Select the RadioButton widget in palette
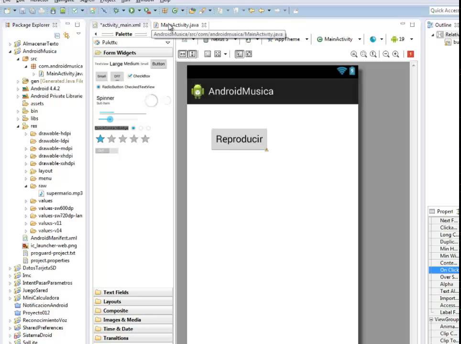The width and height of the screenshot is (461, 344). click(110, 87)
